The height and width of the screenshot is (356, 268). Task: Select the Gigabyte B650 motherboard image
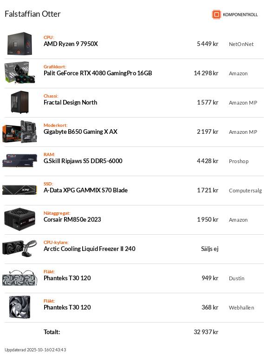click(20, 132)
